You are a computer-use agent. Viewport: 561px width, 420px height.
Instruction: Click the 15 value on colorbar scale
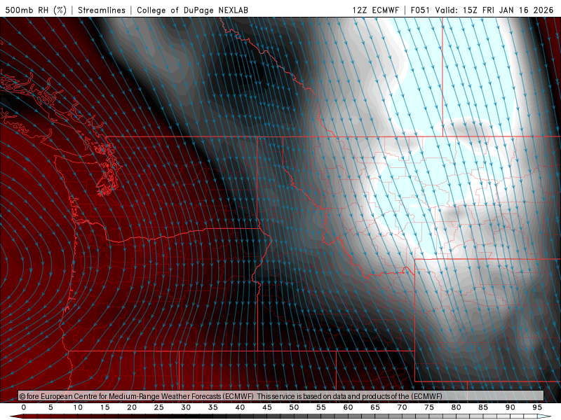coord(104,407)
